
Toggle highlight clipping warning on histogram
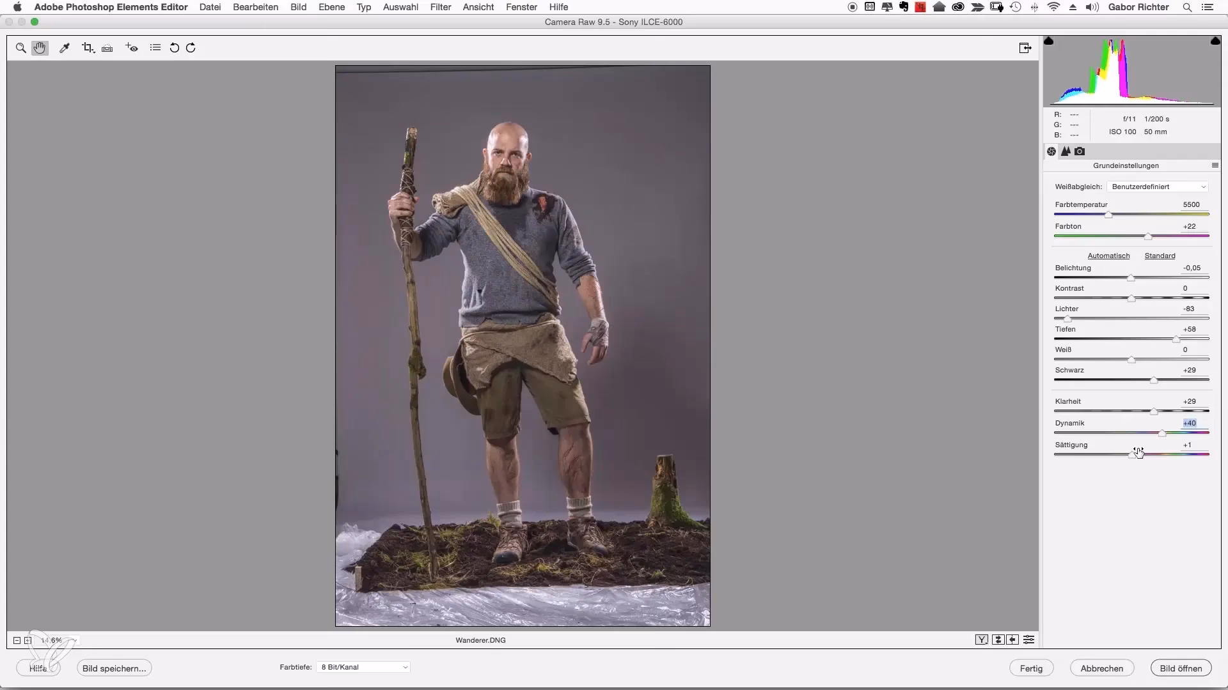[x=1215, y=40]
